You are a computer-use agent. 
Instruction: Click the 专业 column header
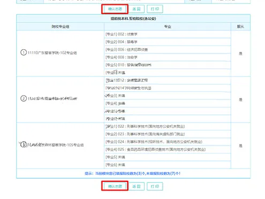168,27
